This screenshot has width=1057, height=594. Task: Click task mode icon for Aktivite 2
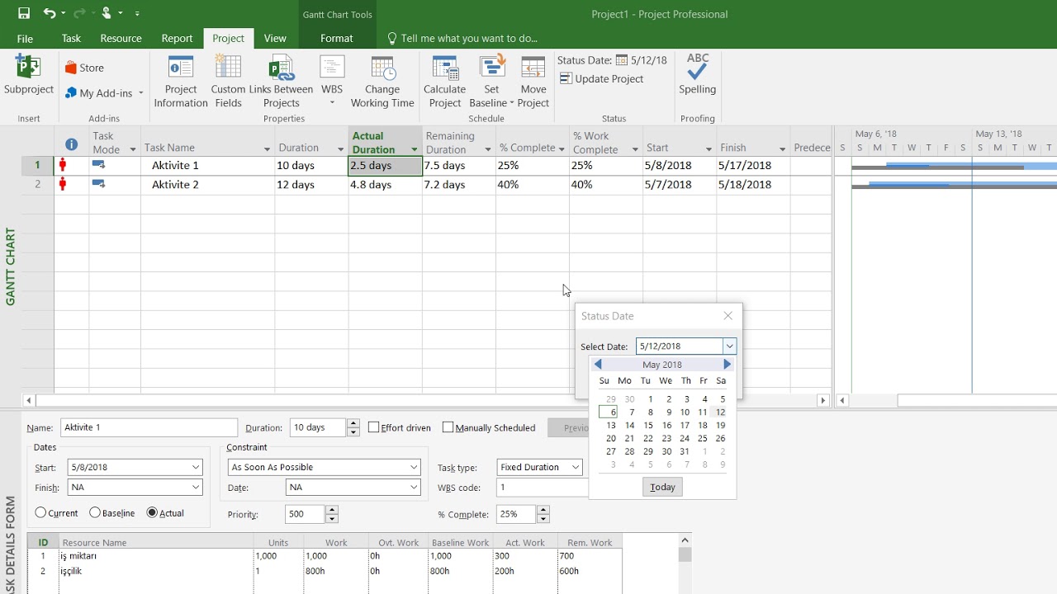click(x=98, y=184)
